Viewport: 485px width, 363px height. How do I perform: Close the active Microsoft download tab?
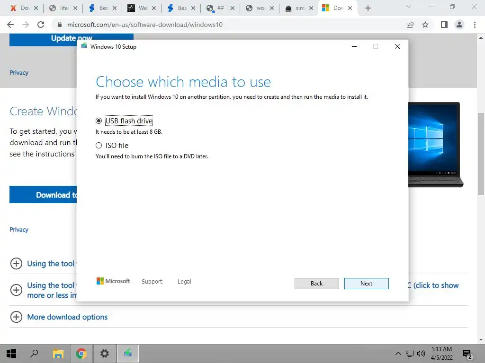(x=350, y=9)
